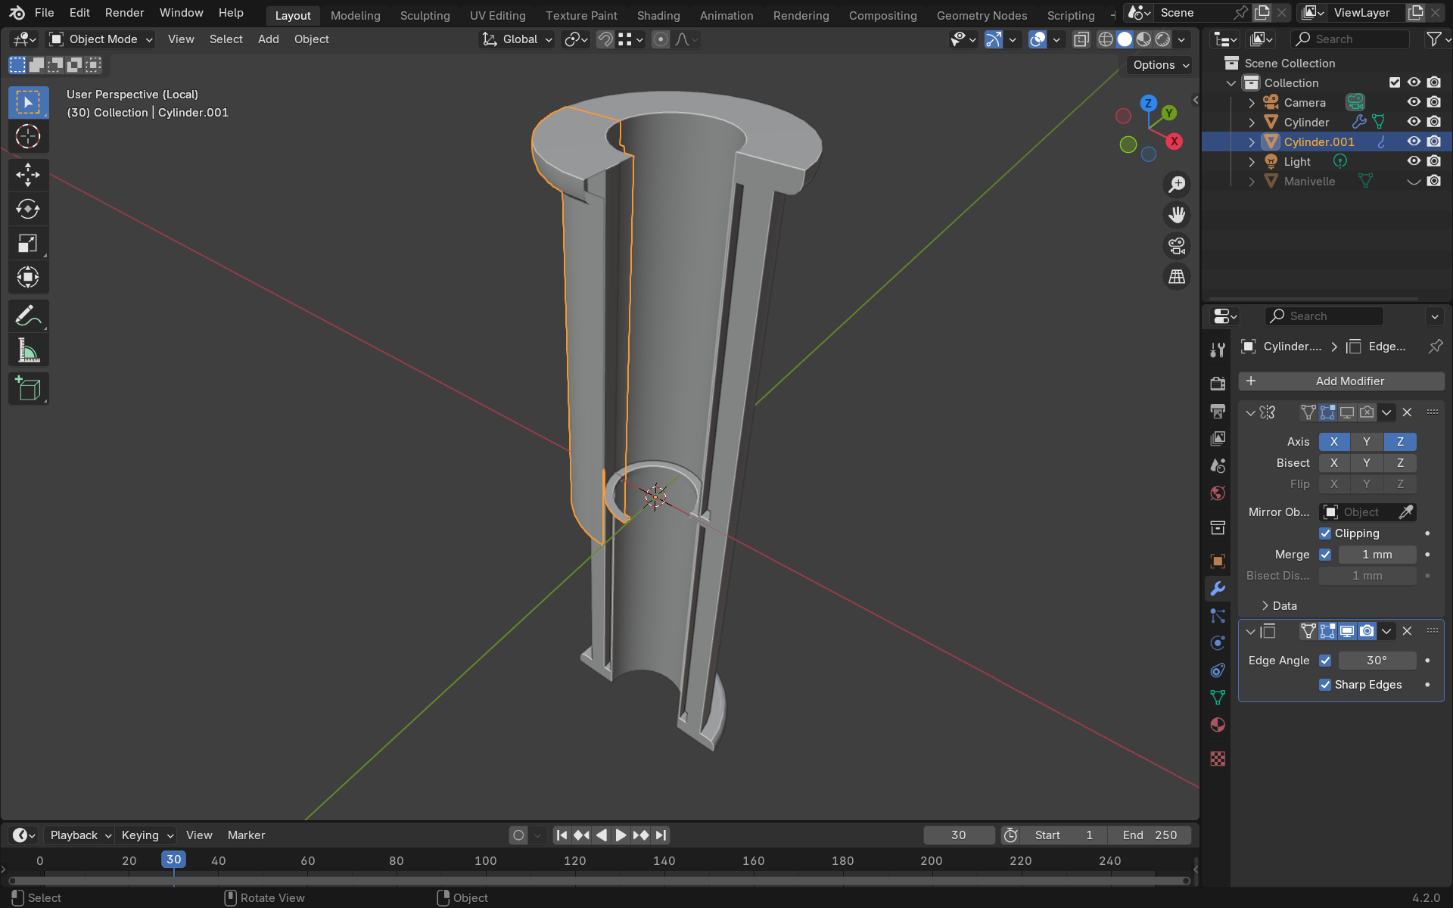Viewport: 1453px width, 908px height.
Task: Enable the Y axis mirror button
Action: tap(1366, 442)
